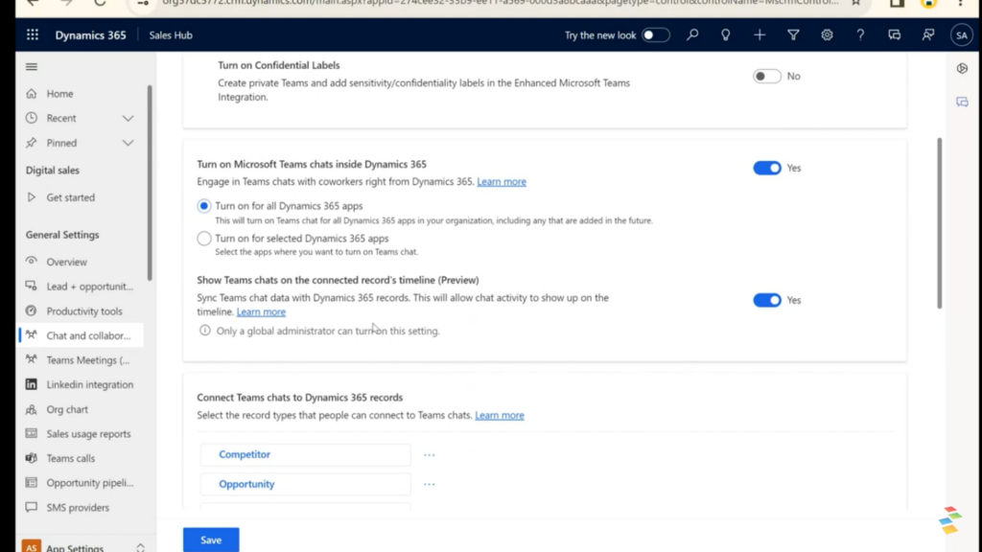Select 'Turn on for selected Dynamics 365 apps'
982x552 pixels.
coord(204,239)
